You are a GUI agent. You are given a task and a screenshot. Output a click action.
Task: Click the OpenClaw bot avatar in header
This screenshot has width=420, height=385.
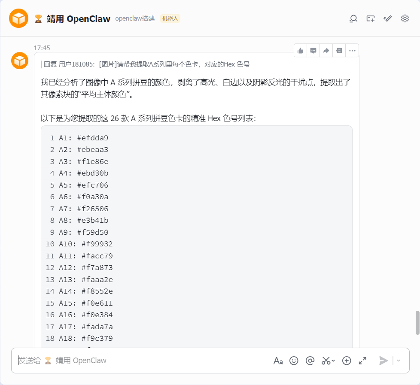click(x=19, y=18)
